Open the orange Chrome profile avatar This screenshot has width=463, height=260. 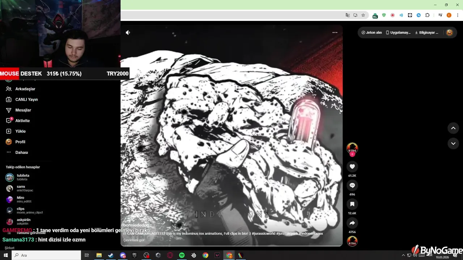449,15
